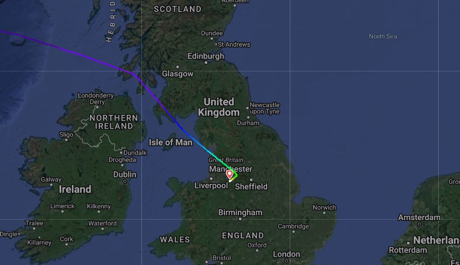Click the London city circle marker
Viewport: 460px width, 265px height.
(287, 261)
